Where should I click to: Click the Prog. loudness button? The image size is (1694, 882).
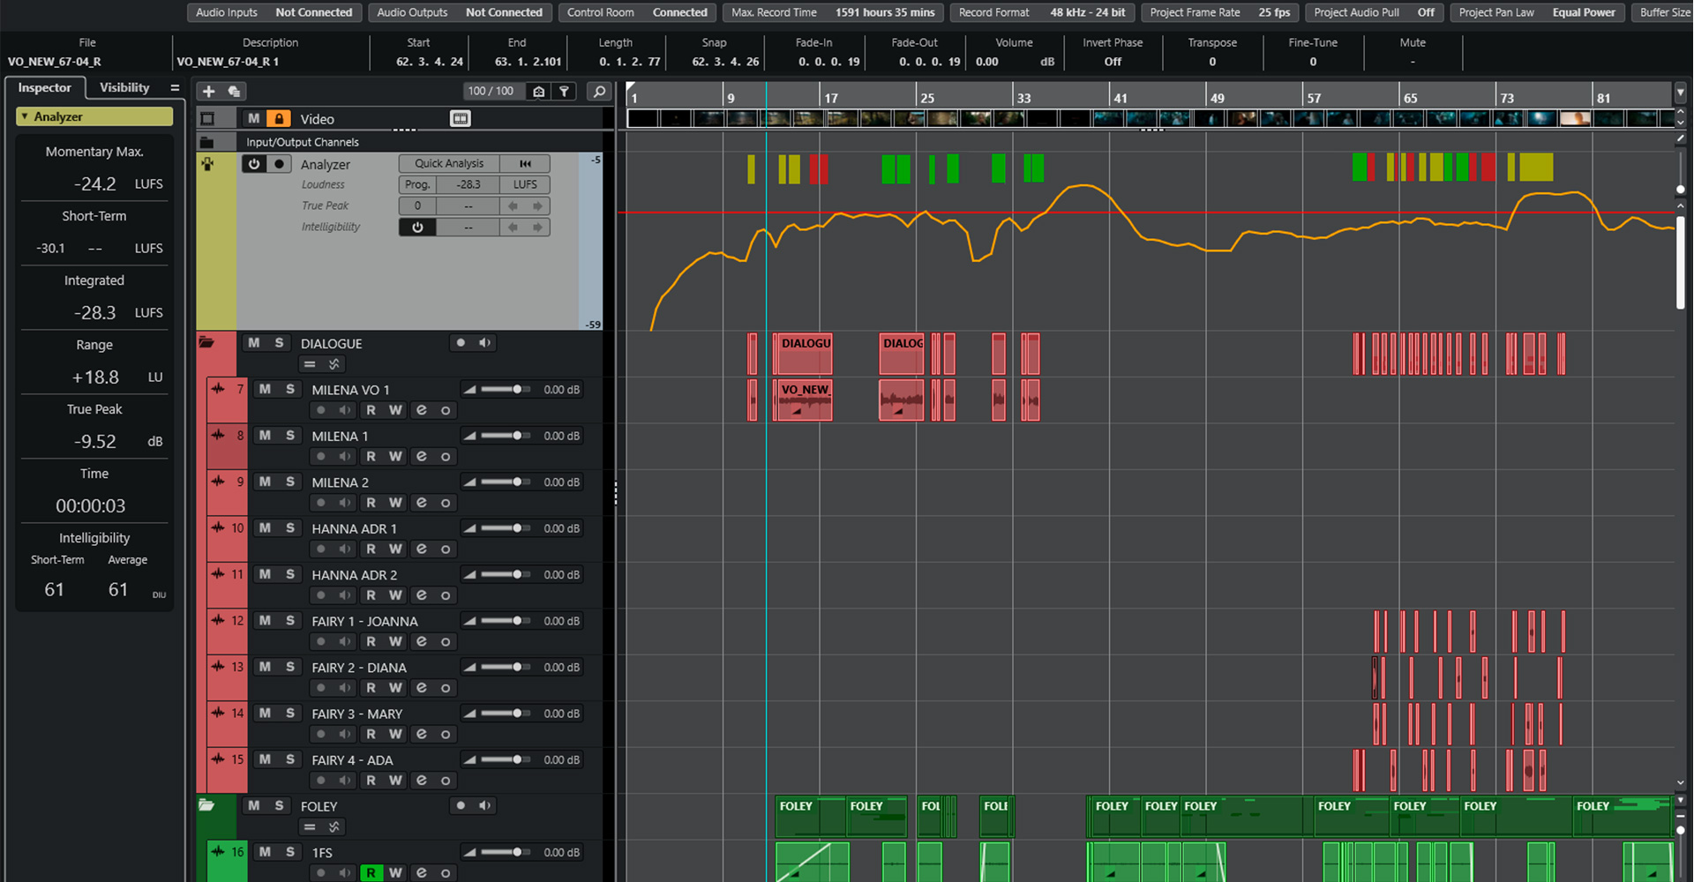click(x=417, y=184)
